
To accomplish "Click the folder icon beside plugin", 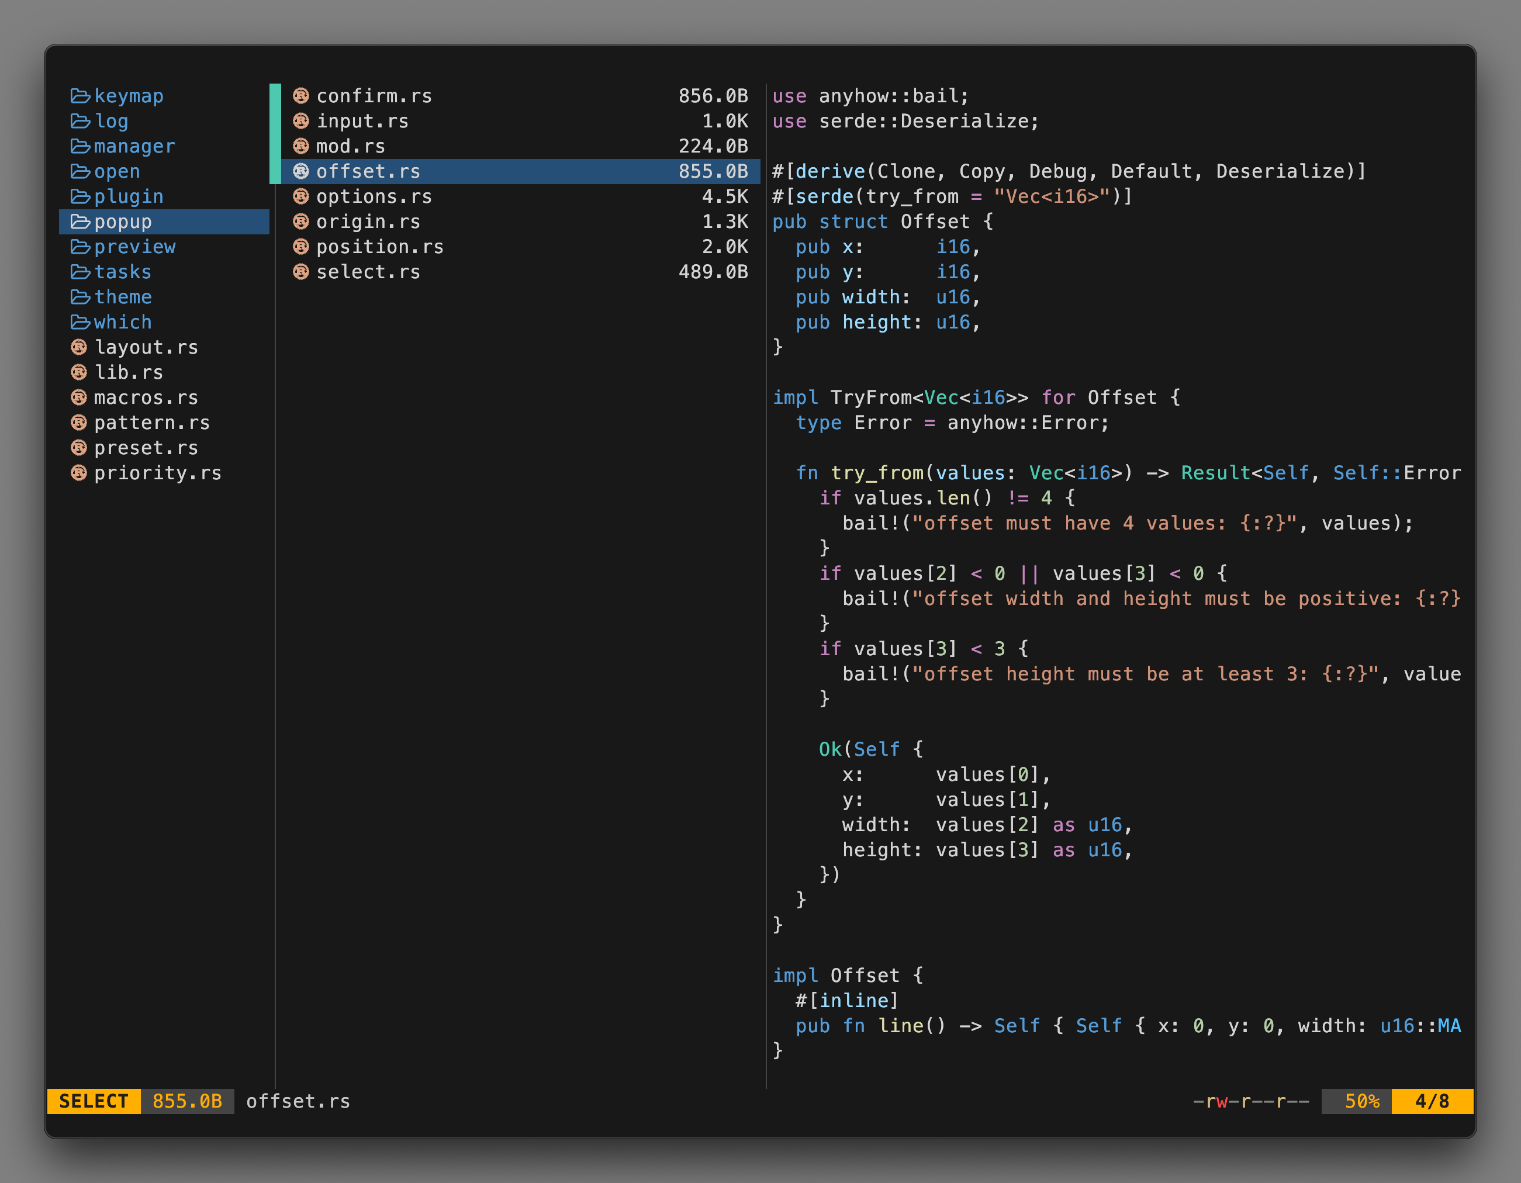I will coord(79,197).
